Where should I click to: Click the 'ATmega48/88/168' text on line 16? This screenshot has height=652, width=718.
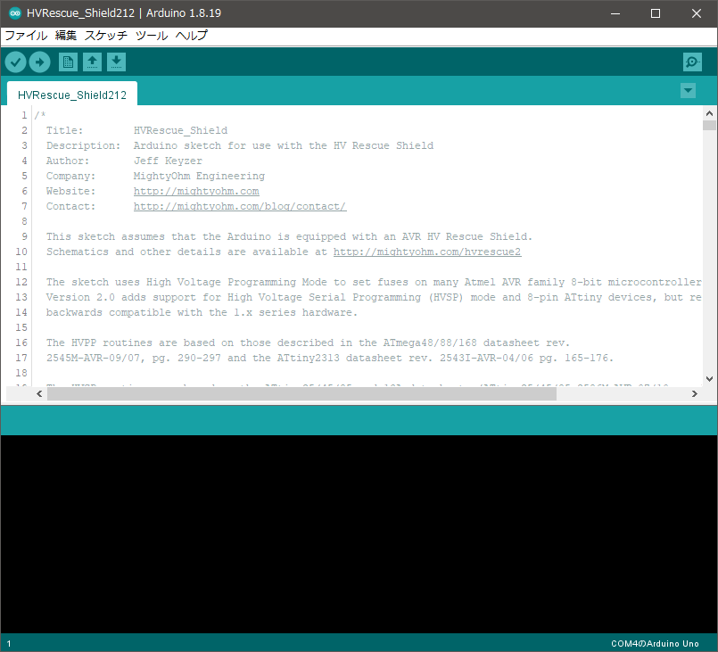click(430, 343)
